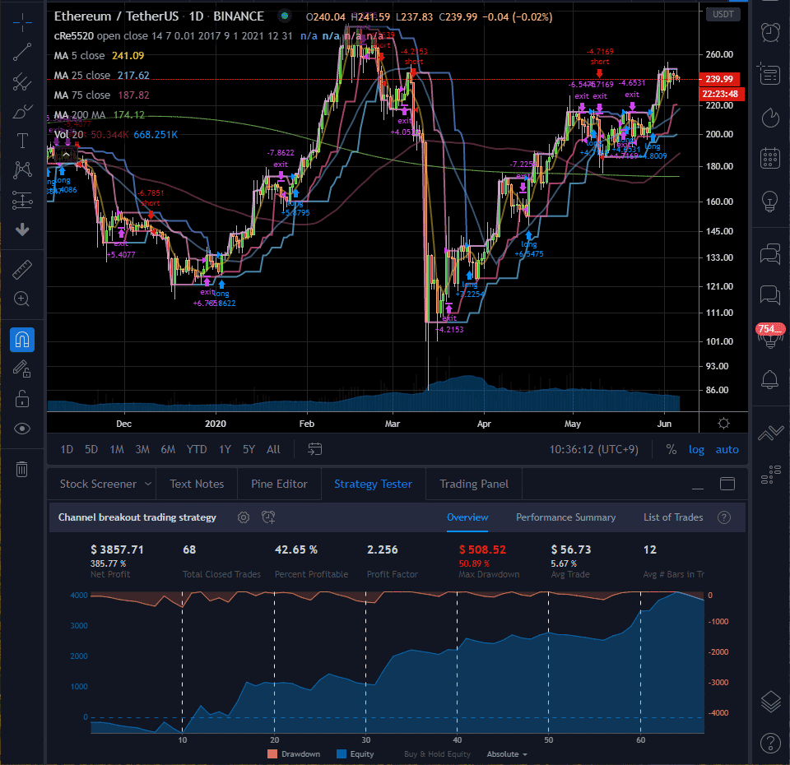Toggle the magnet mode tool
790x765 pixels.
[x=22, y=340]
